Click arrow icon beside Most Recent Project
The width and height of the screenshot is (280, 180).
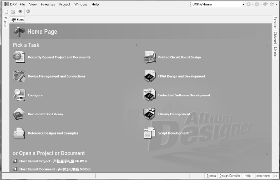[x=15, y=161]
